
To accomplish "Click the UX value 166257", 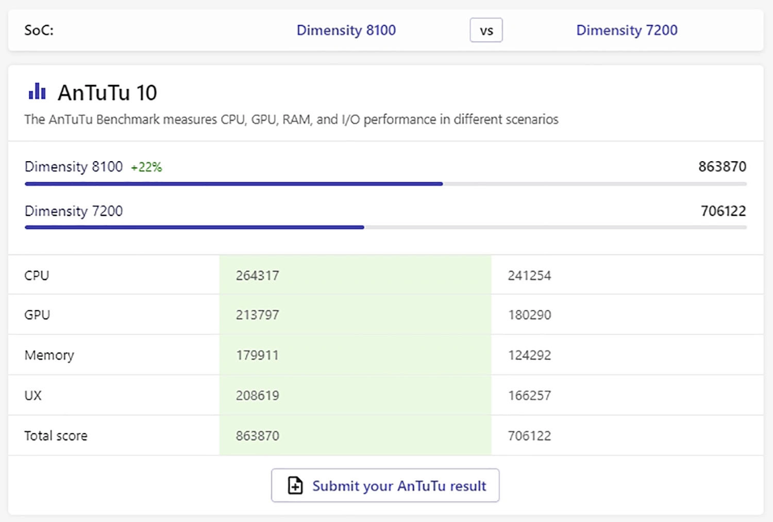I will [529, 395].
